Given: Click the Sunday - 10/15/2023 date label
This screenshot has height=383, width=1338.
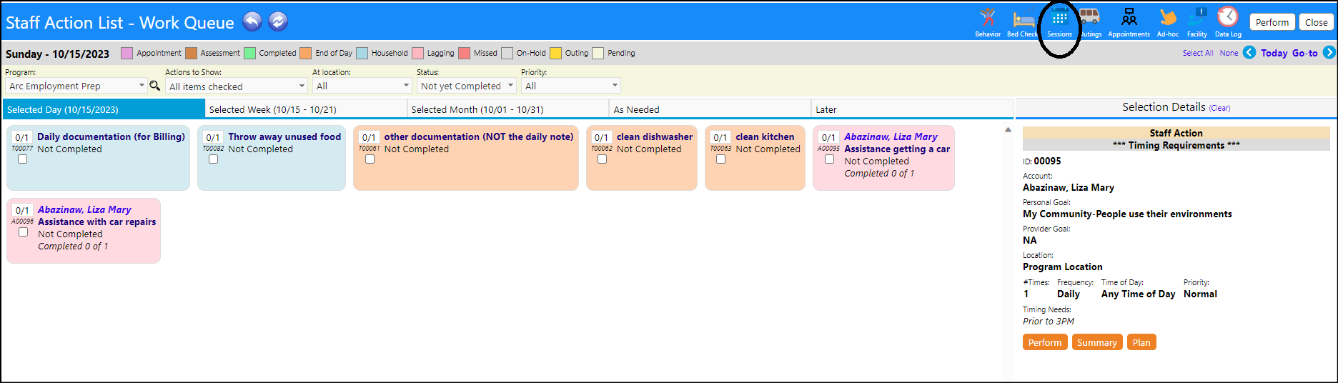Looking at the screenshot, I should [57, 54].
